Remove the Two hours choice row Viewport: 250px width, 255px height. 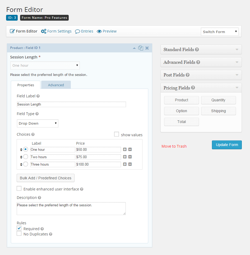click(130, 157)
